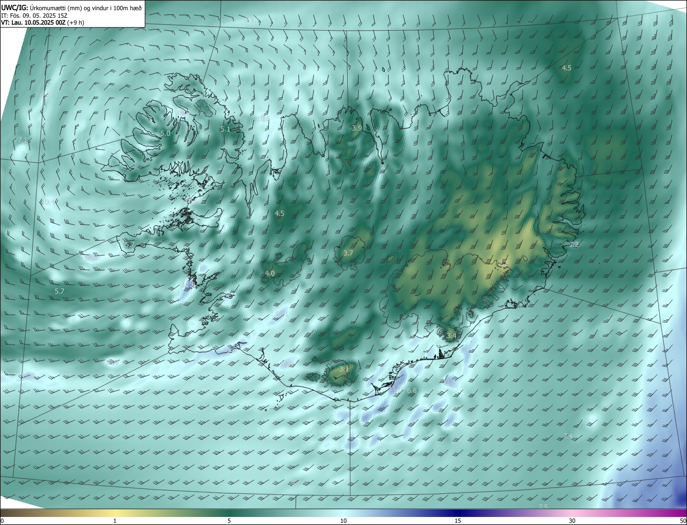
Task: Click the 3.4 value label
Action: (451, 336)
